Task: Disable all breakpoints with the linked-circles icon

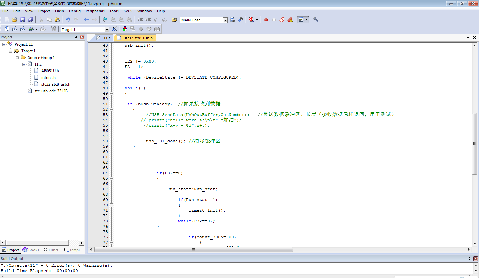Action: click(x=282, y=20)
